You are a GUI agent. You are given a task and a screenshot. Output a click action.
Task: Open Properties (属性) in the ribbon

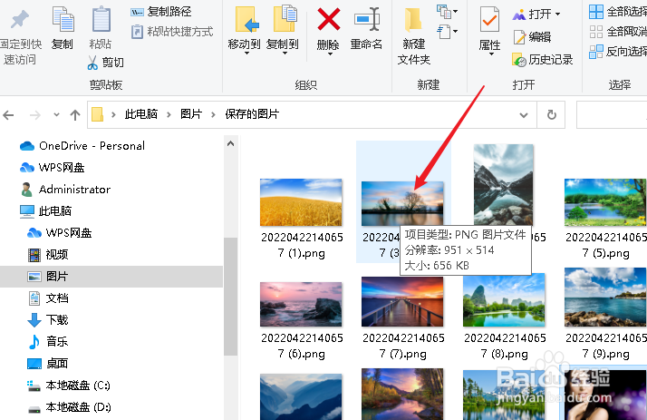(490, 31)
